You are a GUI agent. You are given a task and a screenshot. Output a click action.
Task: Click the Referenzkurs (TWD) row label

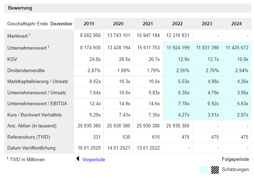[28, 137]
